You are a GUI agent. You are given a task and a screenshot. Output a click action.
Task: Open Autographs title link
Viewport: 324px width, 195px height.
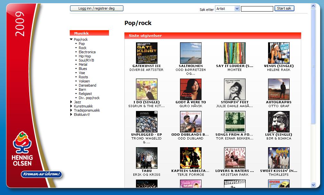279,102
